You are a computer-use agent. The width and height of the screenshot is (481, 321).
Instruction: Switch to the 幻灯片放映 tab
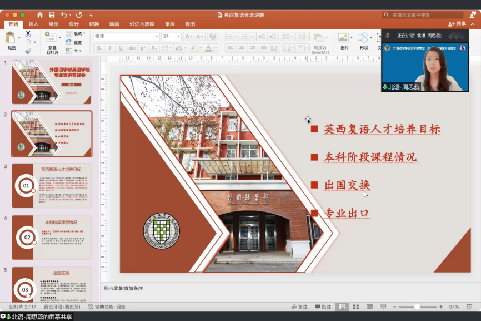tap(142, 24)
